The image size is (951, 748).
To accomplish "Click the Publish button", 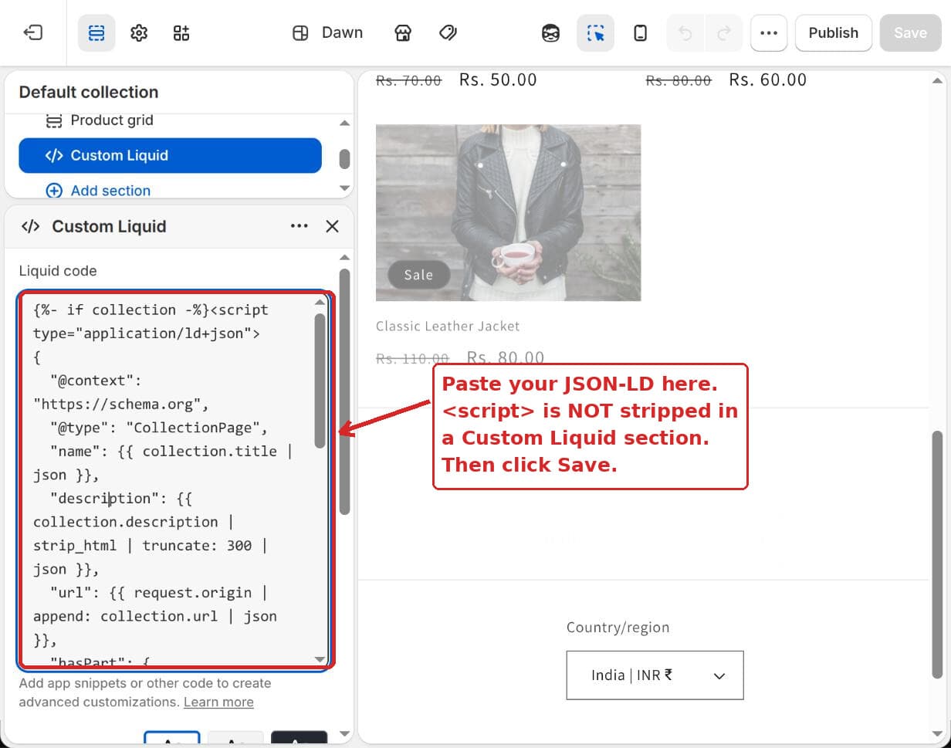I will click(834, 33).
